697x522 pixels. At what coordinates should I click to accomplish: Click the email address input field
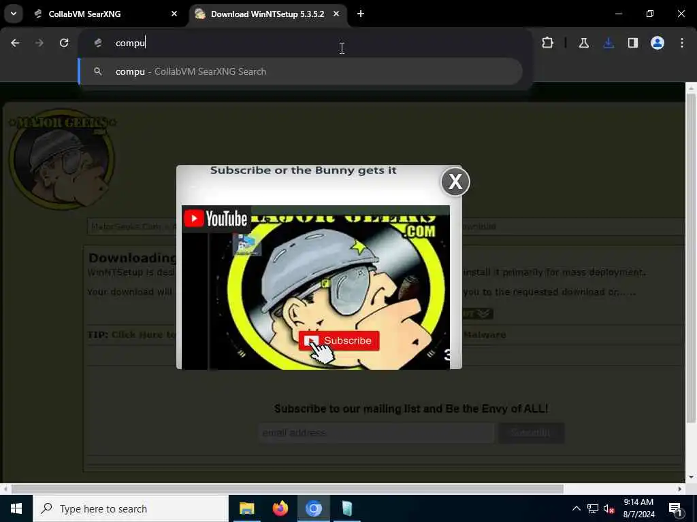click(376, 433)
